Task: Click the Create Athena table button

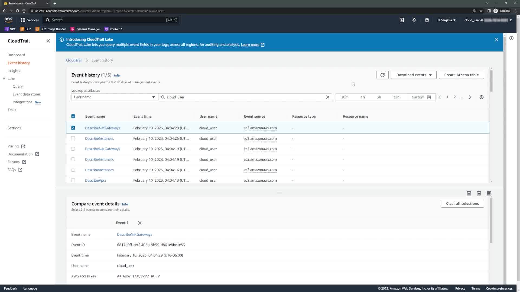Action: coord(461,75)
